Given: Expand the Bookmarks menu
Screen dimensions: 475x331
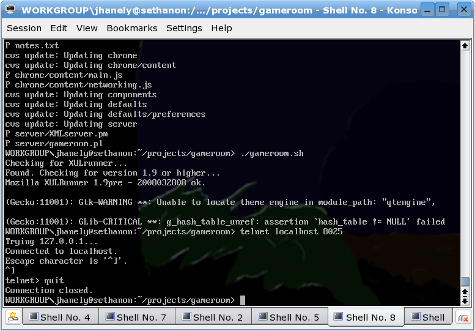Looking at the screenshot, I should pyautogui.click(x=131, y=28).
